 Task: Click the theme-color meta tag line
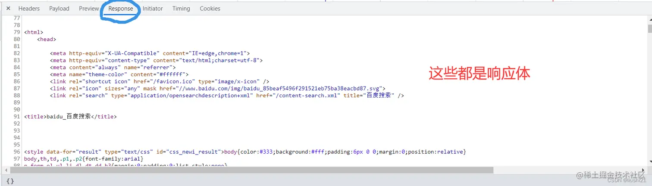tap(119, 74)
